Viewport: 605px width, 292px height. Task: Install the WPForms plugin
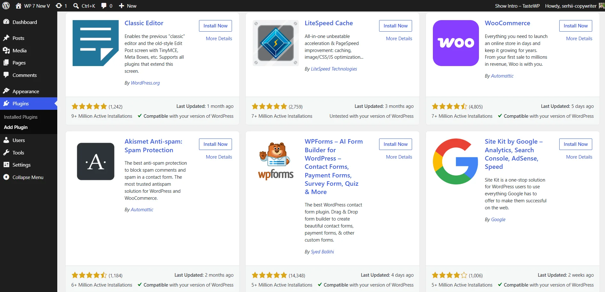395,144
